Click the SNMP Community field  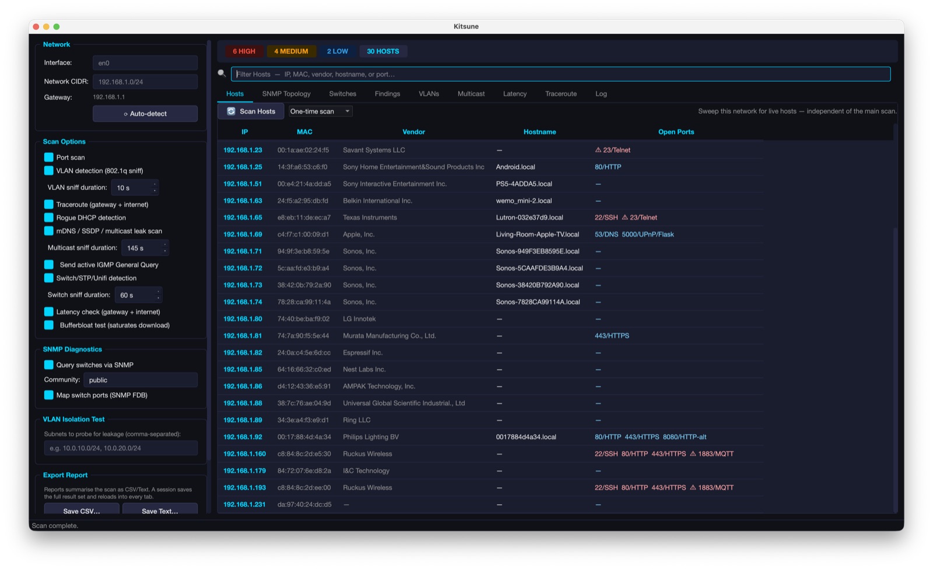(141, 380)
